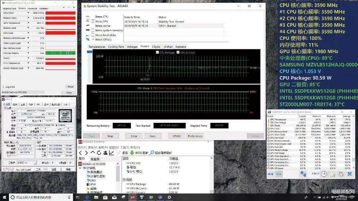Open the graph icon in AIDA64 toolbar
The image size is (358, 201).
(x=111, y=153)
